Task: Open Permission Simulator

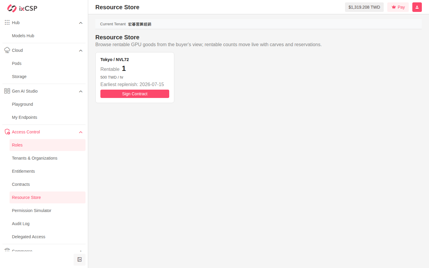Action: pyautogui.click(x=47, y=211)
